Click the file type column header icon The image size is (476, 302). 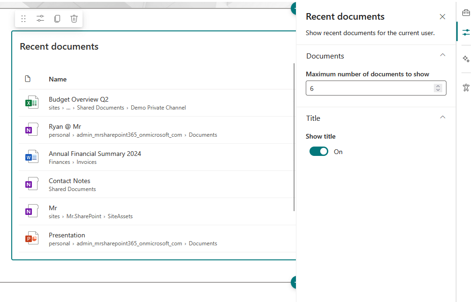(x=28, y=79)
